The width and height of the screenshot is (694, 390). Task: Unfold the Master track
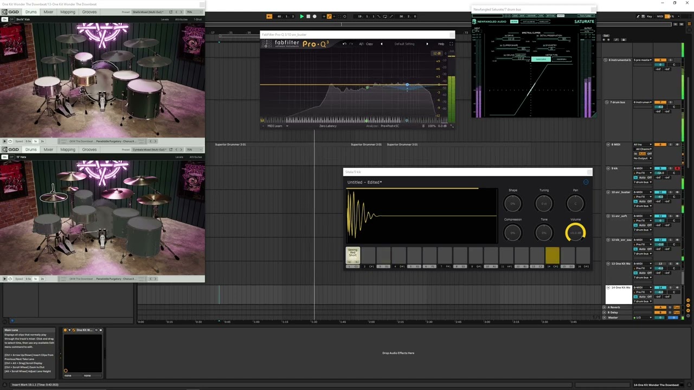(x=604, y=317)
